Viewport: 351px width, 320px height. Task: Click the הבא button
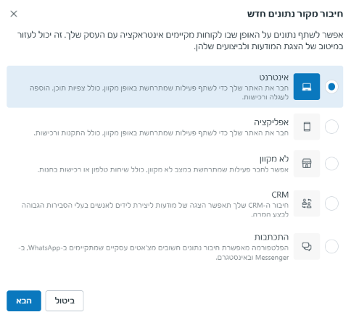24,300
